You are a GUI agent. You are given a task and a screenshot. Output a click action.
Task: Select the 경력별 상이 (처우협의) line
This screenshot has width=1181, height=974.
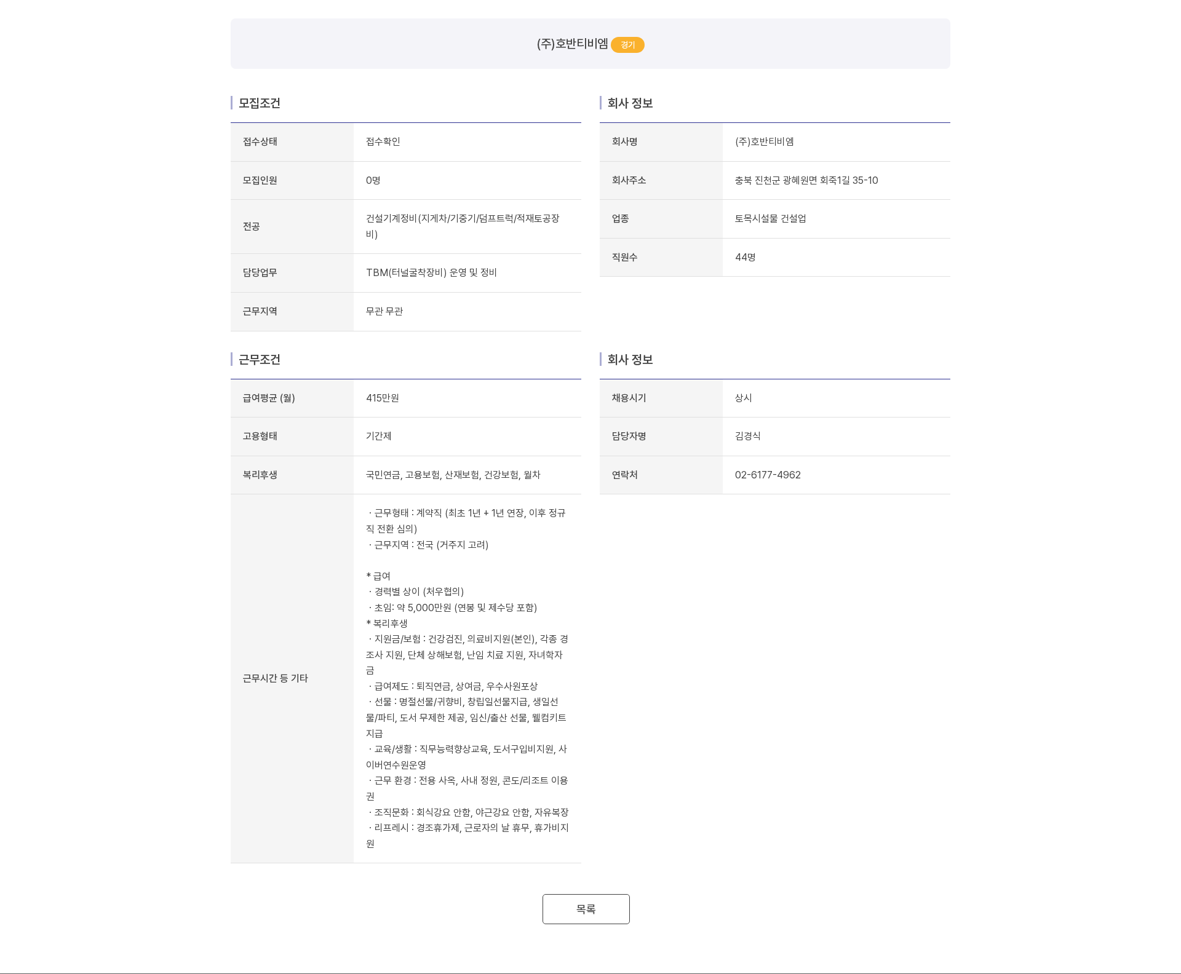pyautogui.click(x=416, y=592)
